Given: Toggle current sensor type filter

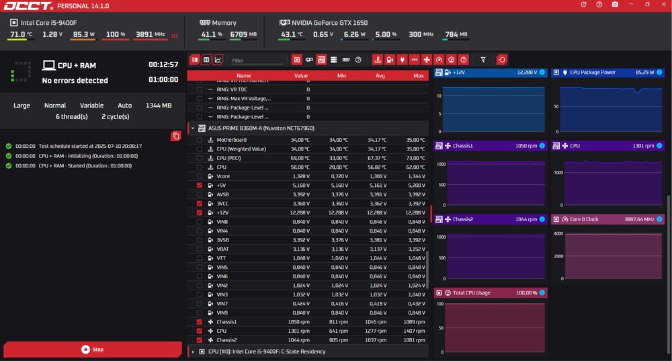Looking at the screenshot, I should click(415, 60).
